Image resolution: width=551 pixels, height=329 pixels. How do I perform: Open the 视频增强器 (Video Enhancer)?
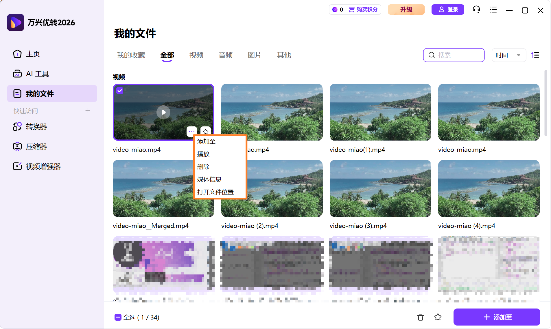(x=43, y=166)
